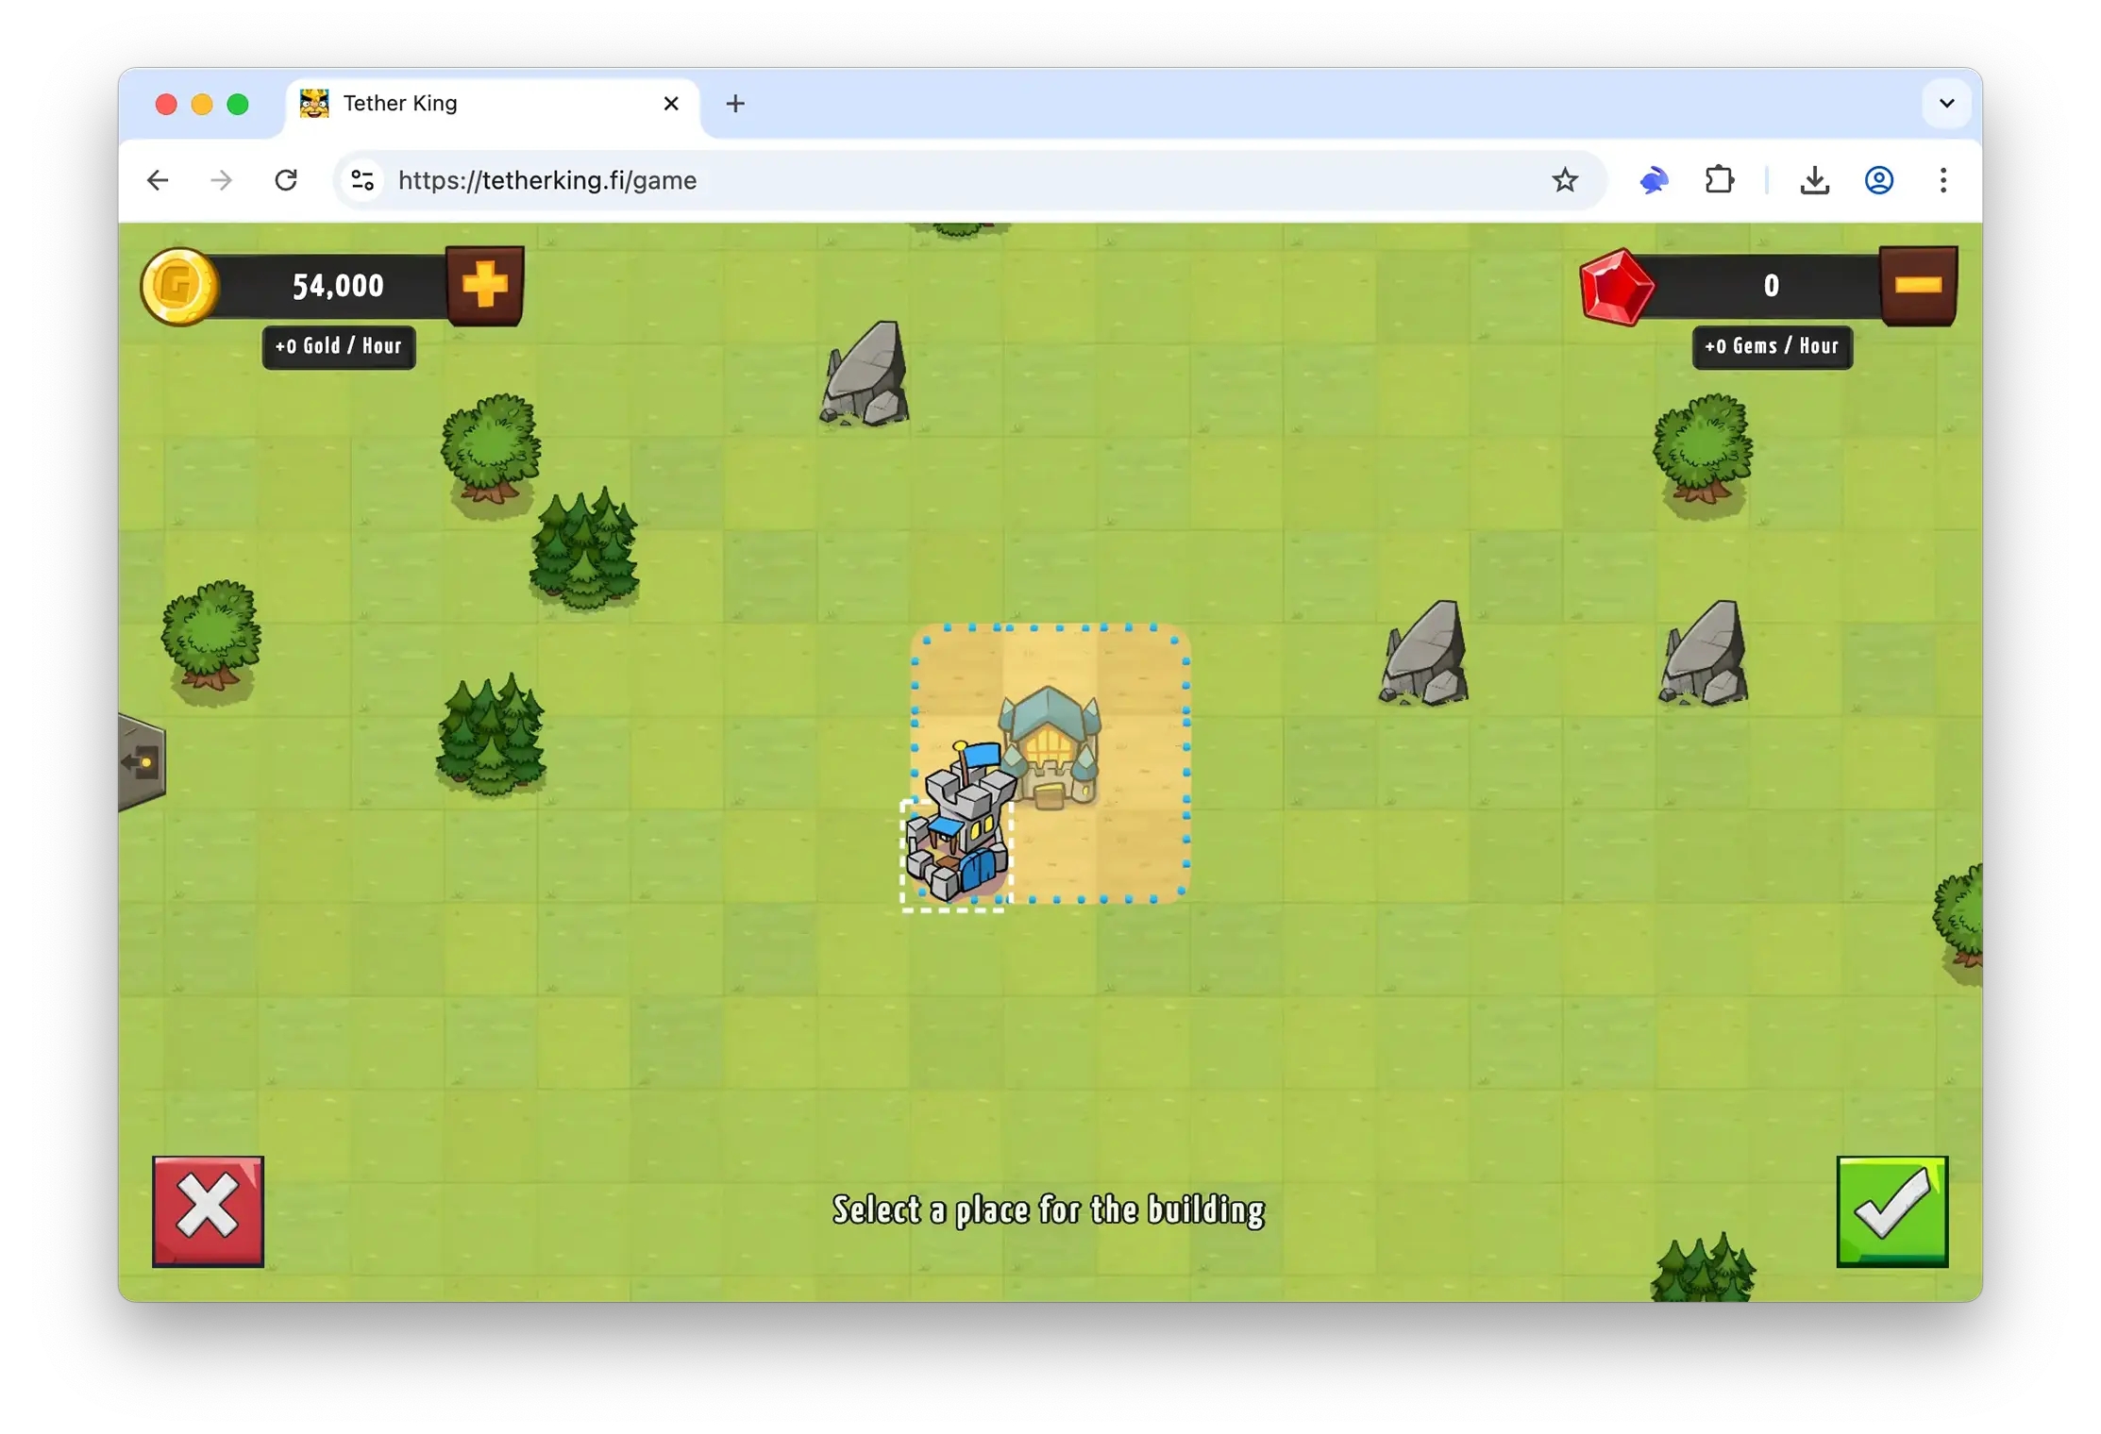Screen dimensions: 2101x1434
Task: Click the gold coin icon
Action: click(x=178, y=286)
